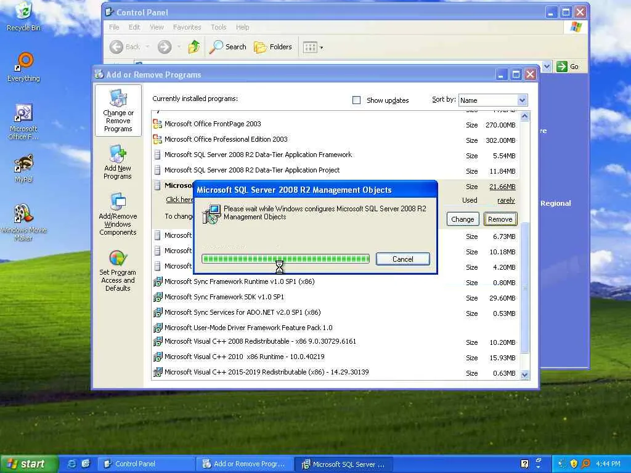
Task: Launch Everything search desktop shortcut
Action: coord(24,67)
